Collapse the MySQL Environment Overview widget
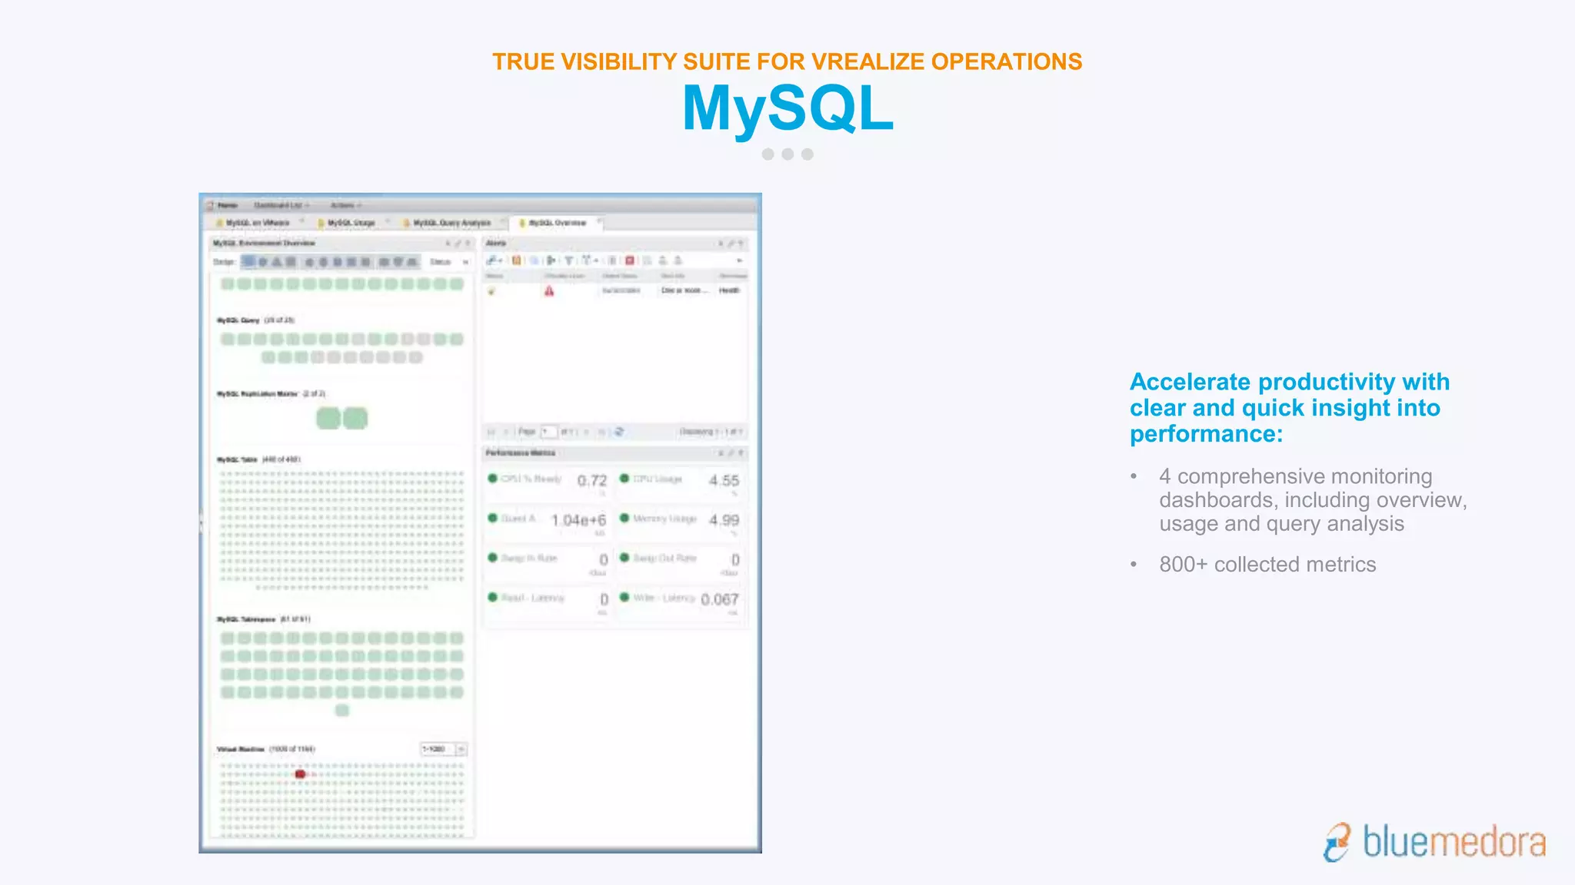This screenshot has height=885, width=1575. 448,244
